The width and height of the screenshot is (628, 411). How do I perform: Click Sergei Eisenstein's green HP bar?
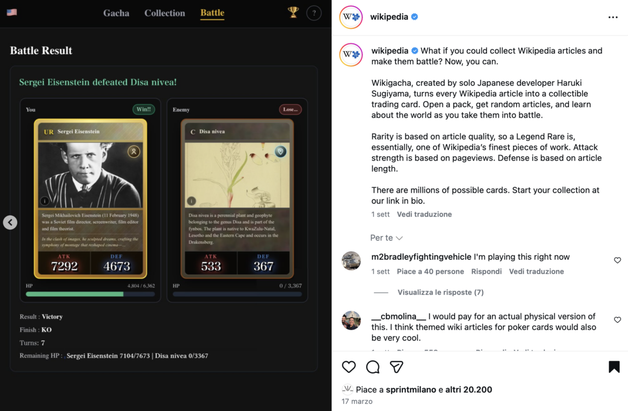[74, 294]
